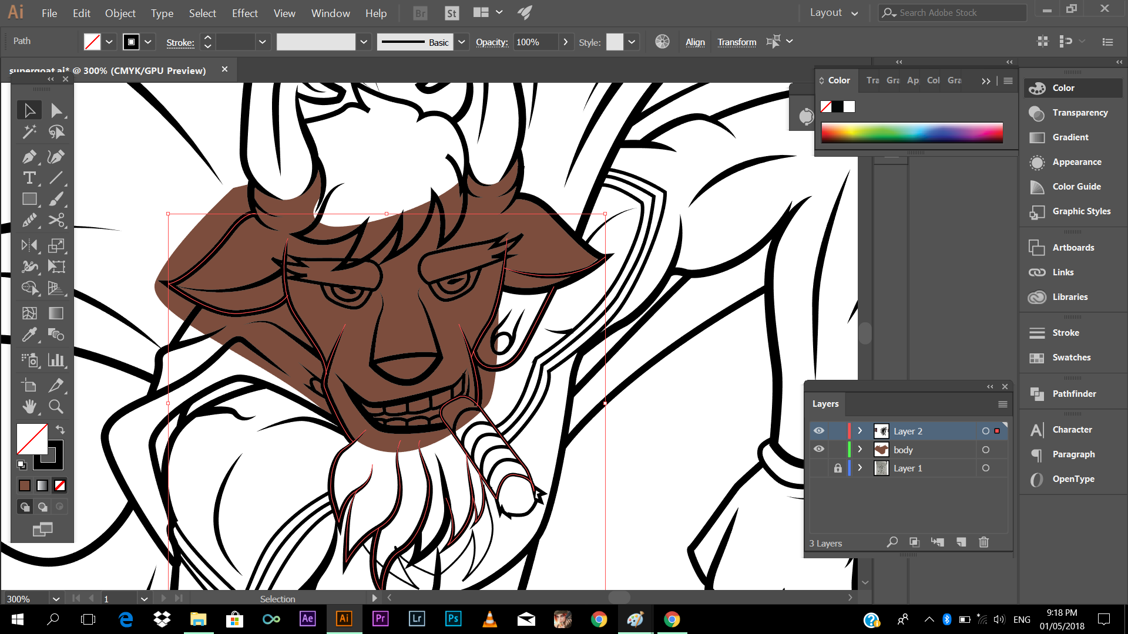
Task: Select the Eyedropper tool
Action: coord(29,335)
